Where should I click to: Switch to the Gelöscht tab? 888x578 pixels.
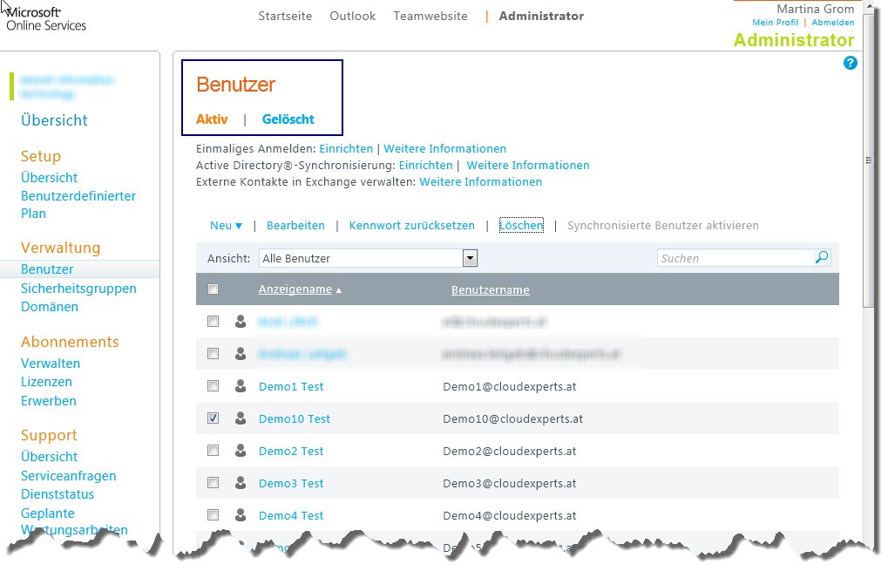pos(288,119)
